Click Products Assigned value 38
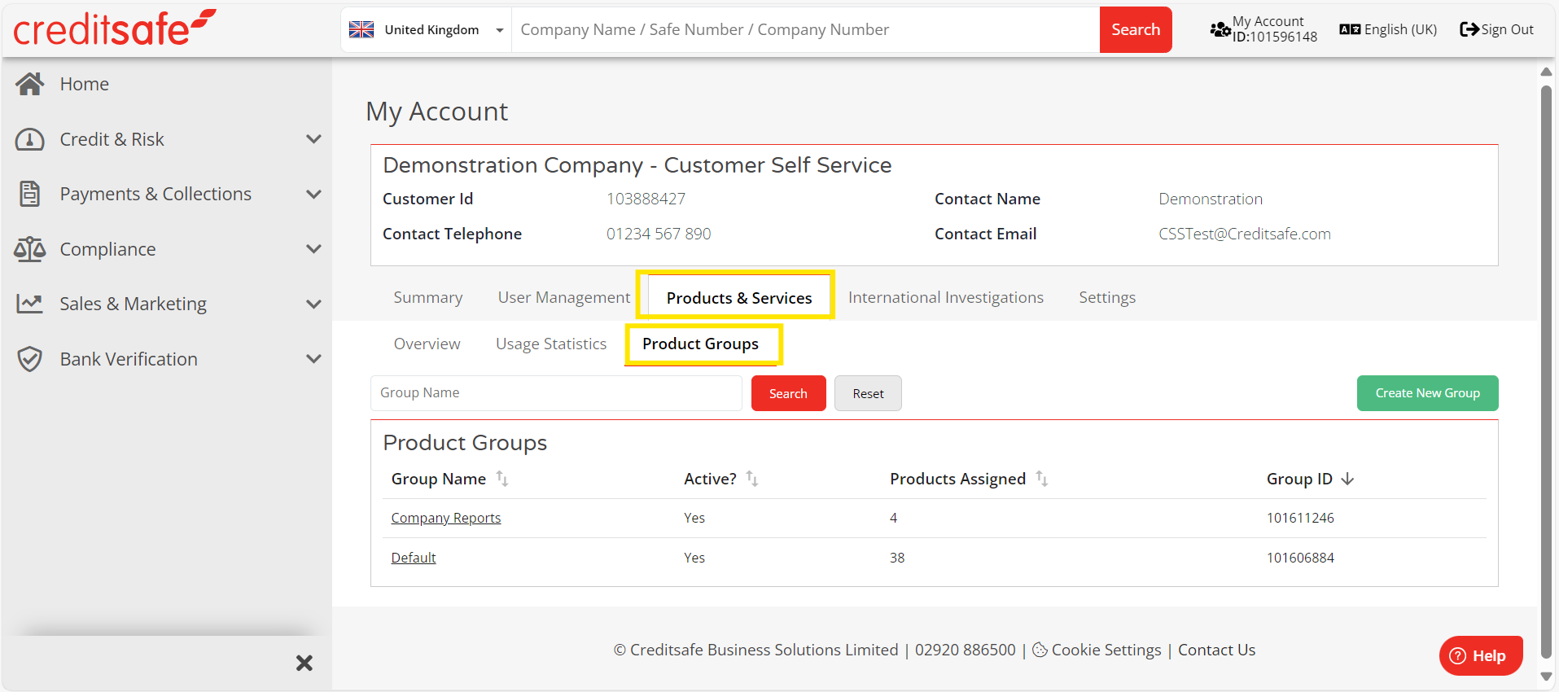 tap(897, 558)
